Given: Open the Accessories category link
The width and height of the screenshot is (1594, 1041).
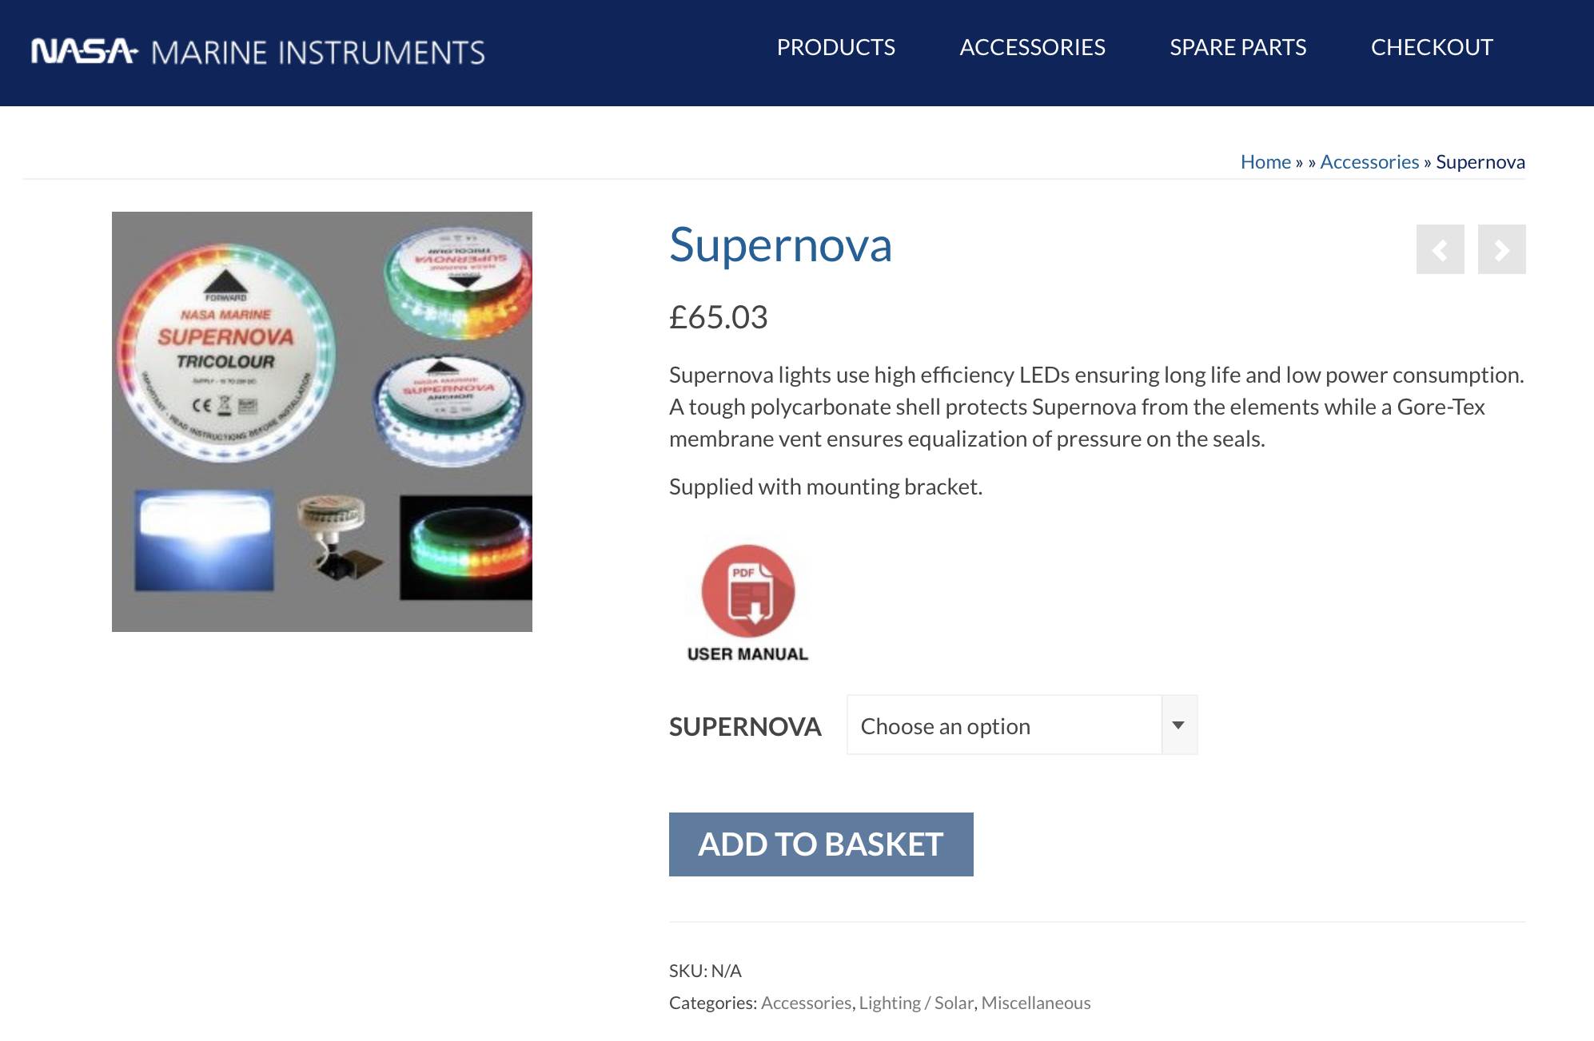Looking at the screenshot, I should pos(806,1003).
